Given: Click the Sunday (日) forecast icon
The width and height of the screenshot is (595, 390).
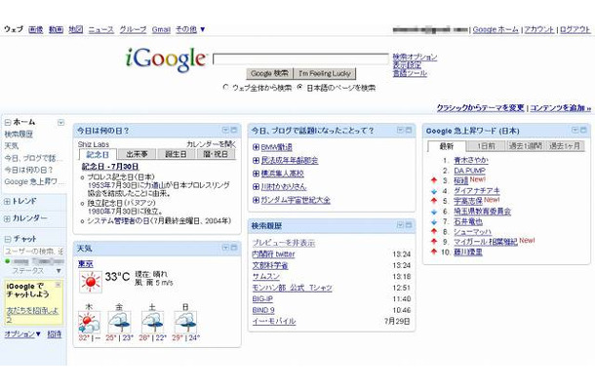Looking at the screenshot, I should pyautogui.click(x=185, y=323).
